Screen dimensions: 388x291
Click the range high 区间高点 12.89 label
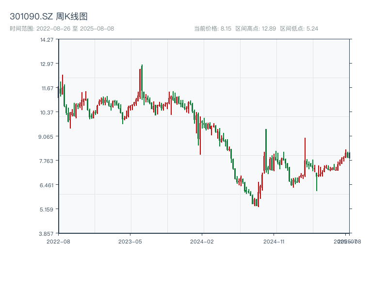click(256, 29)
